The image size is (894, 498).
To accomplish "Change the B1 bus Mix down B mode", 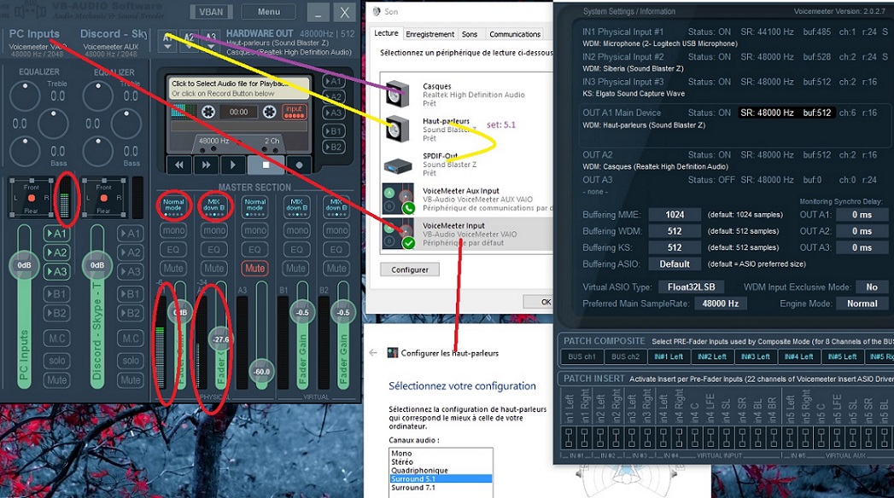I will (x=296, y=206).
